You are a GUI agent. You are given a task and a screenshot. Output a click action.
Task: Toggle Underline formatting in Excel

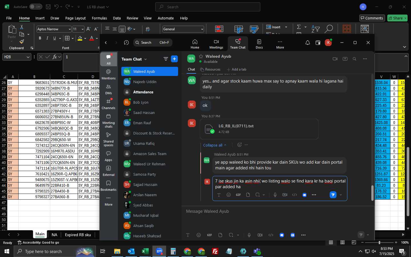[55, 38]
